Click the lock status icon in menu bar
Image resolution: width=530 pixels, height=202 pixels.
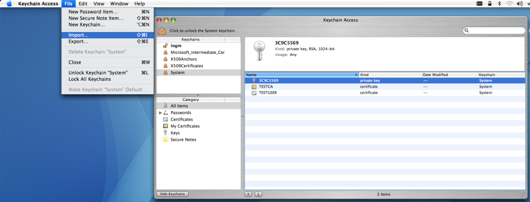489,4
